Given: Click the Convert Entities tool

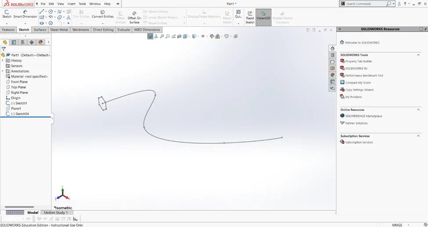Looking at the screenshot, I should pyautogui.click(x=103, y=14).
